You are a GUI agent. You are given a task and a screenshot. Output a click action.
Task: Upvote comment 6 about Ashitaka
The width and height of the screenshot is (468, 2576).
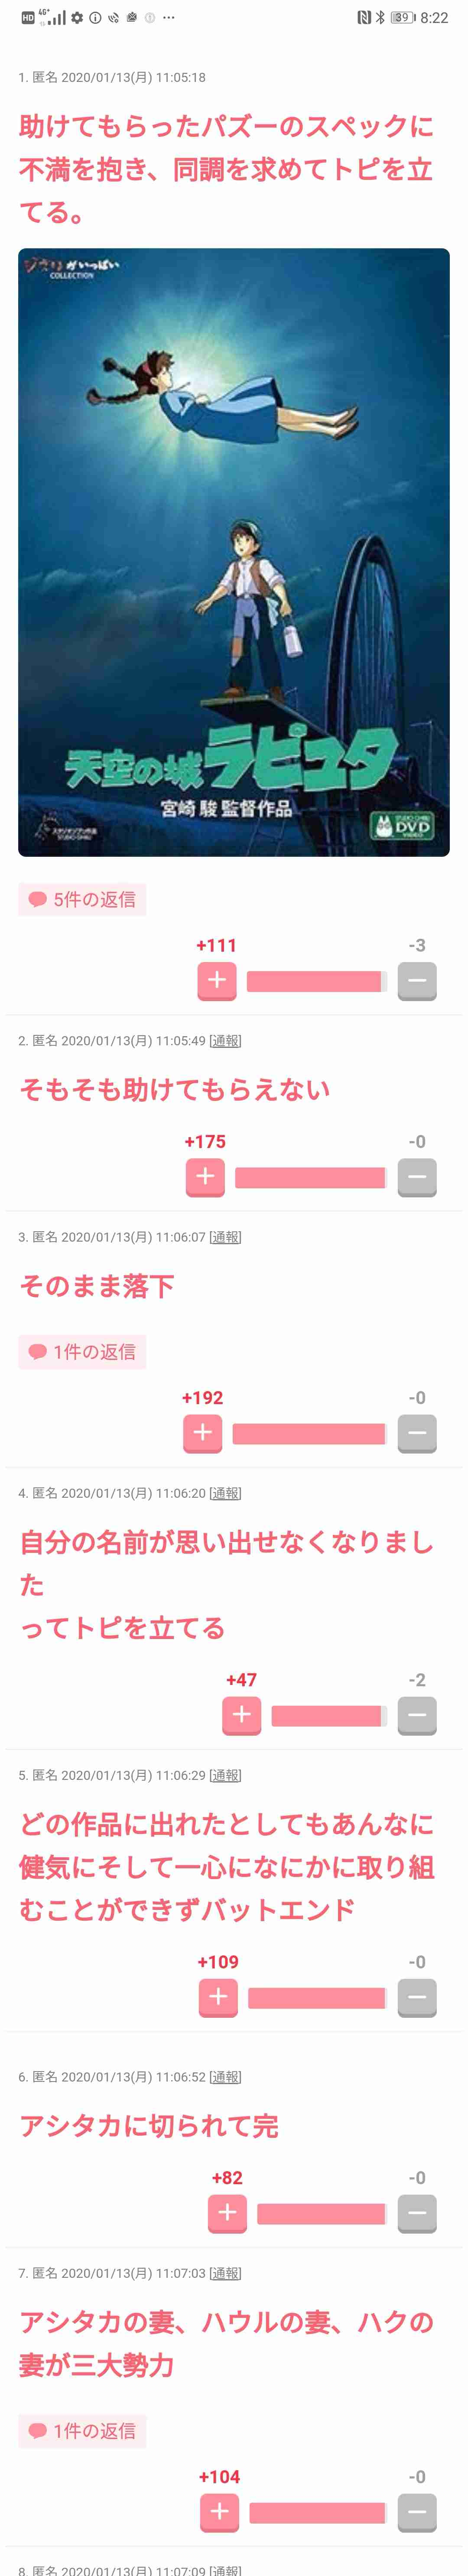[x=227, y=2213]
